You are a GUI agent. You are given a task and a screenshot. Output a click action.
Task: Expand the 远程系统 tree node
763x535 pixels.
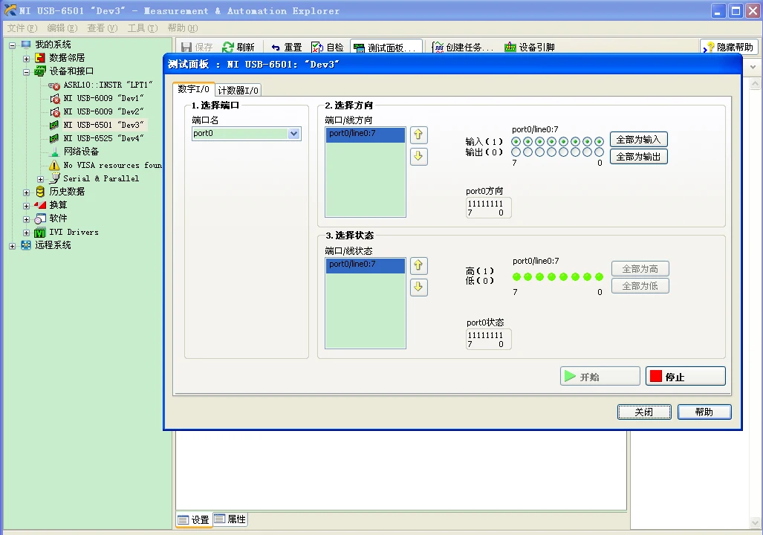13,246
